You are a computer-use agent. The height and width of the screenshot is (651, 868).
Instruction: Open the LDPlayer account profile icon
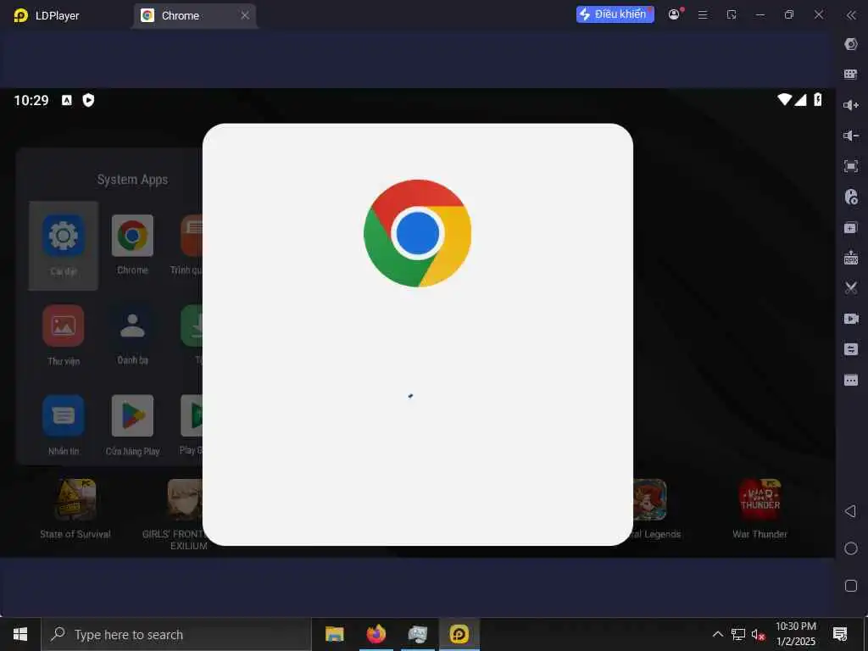tap(674, 14)
